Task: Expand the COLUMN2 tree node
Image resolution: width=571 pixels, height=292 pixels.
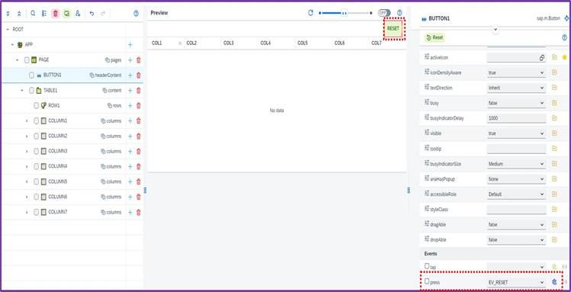Action: tap(27, 136)
